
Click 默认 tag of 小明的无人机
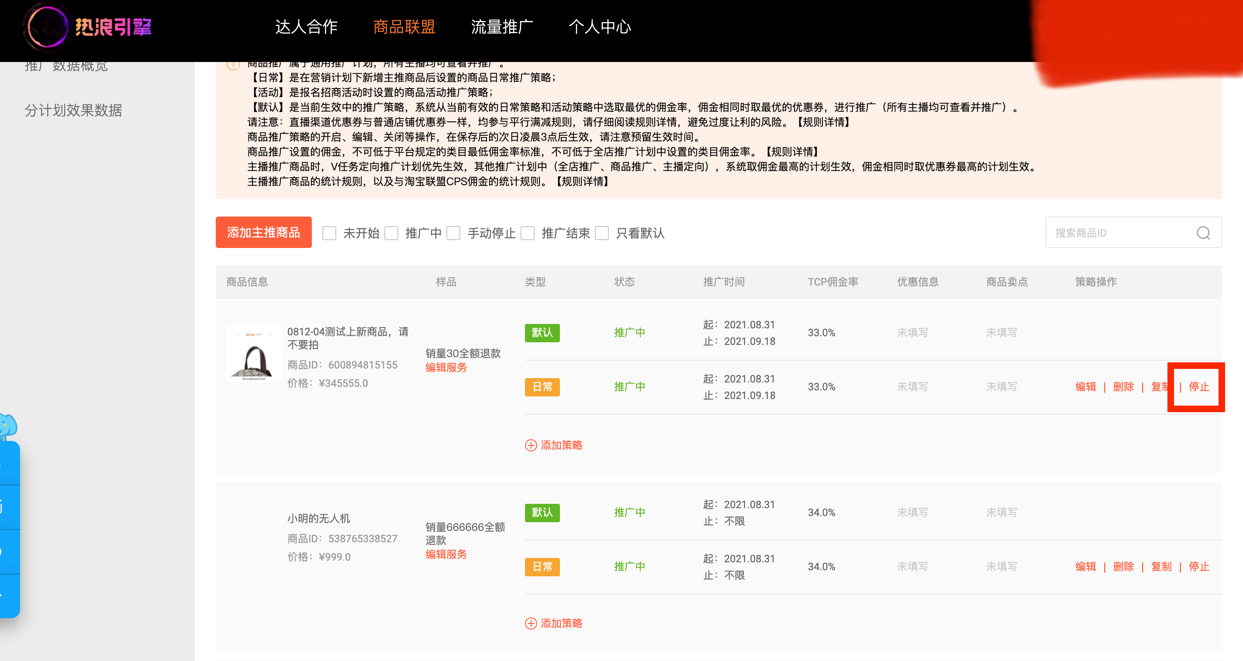(x=542, y=513)
